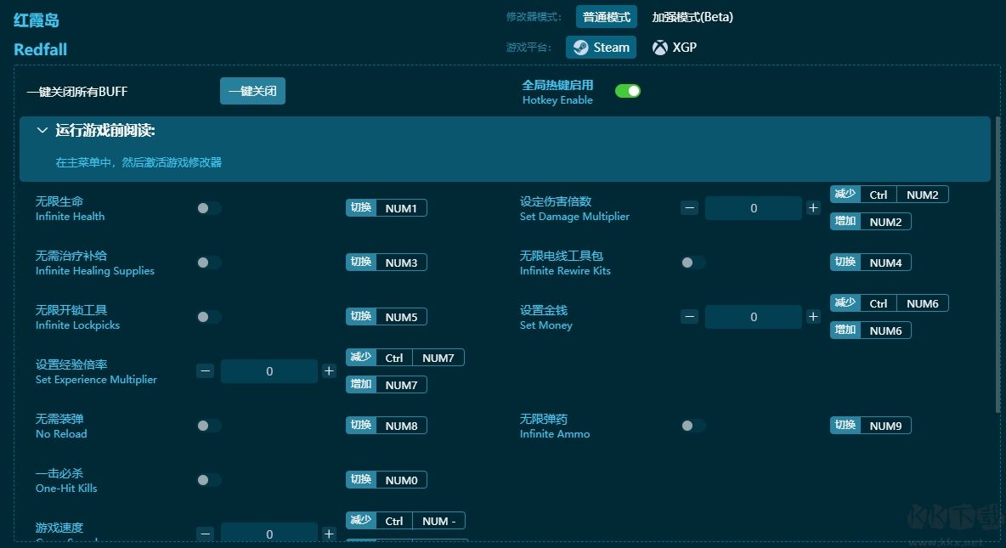Click the game speed value field
The width and height of the screenshot is (1006, 548).
click(x=268, y=534)
